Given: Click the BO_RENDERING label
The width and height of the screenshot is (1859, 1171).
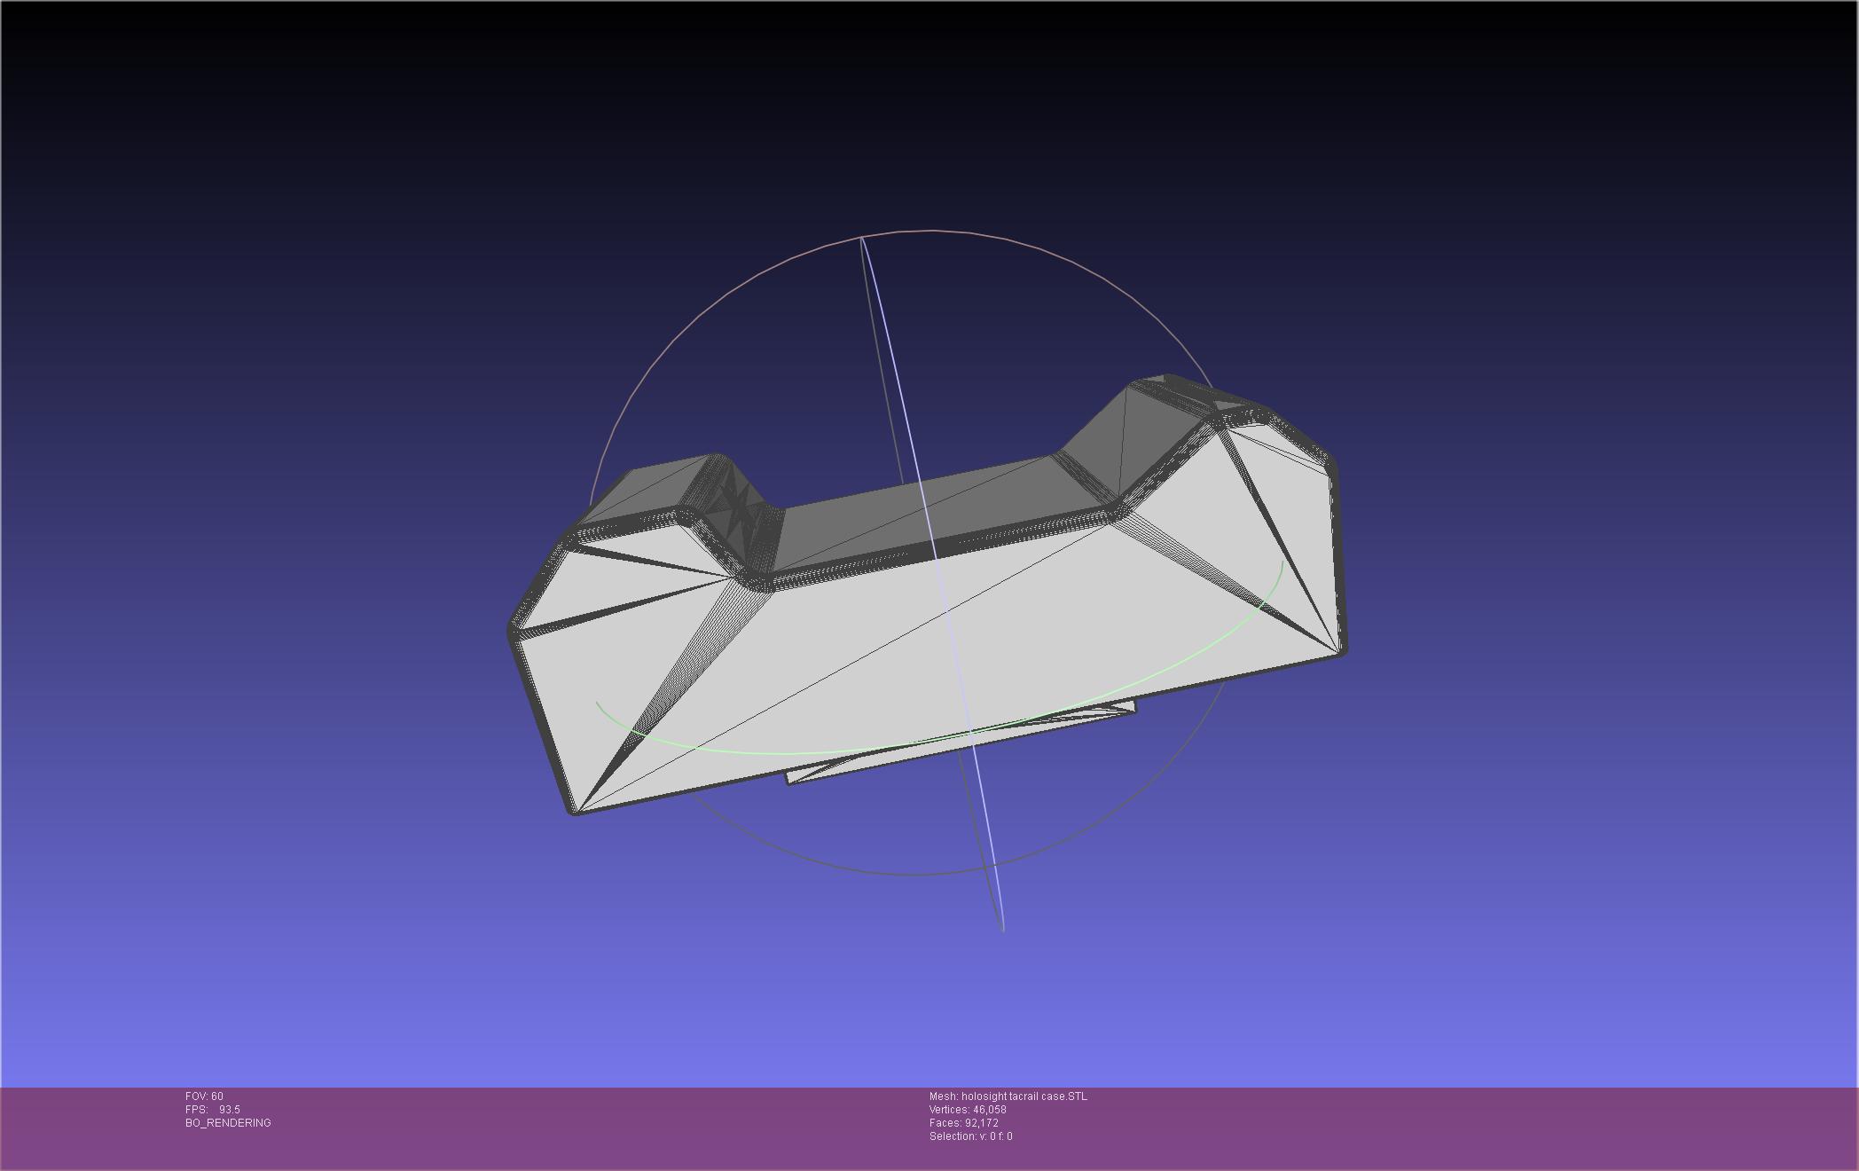Looking at the screenshot, I should (x=228, y=1123).
